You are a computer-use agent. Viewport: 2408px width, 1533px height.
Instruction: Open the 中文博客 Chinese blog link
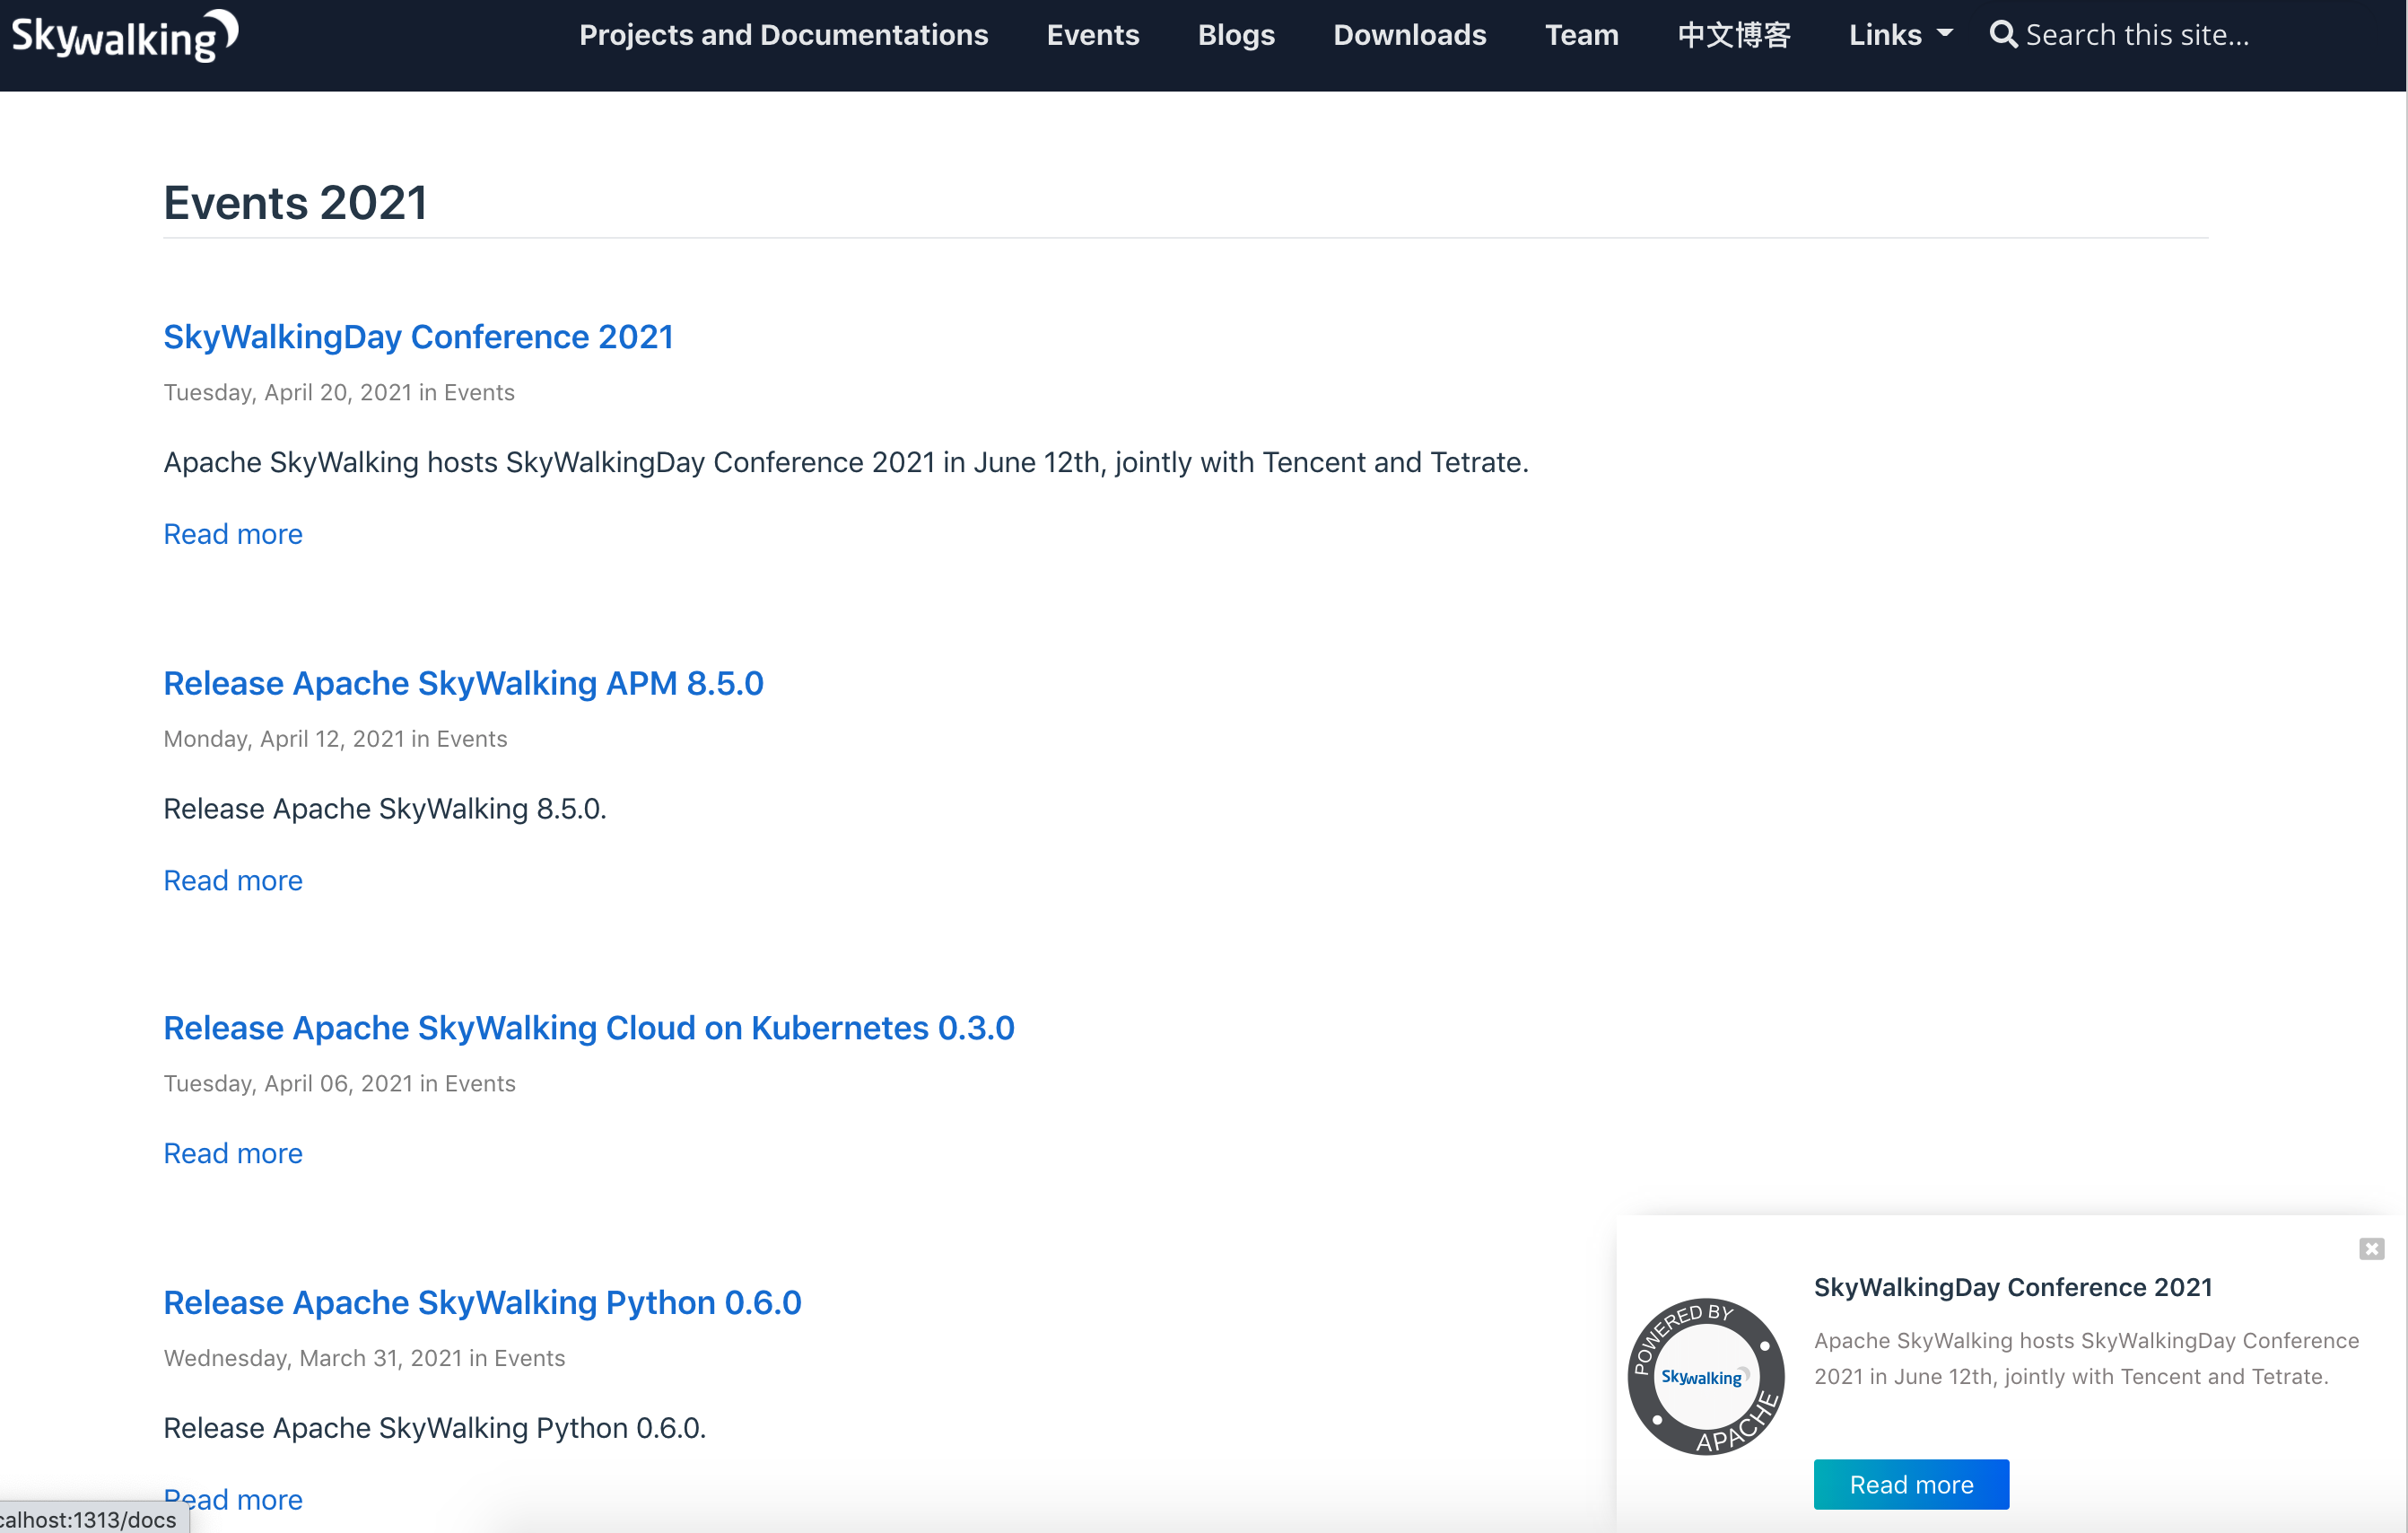[1733, 35]
